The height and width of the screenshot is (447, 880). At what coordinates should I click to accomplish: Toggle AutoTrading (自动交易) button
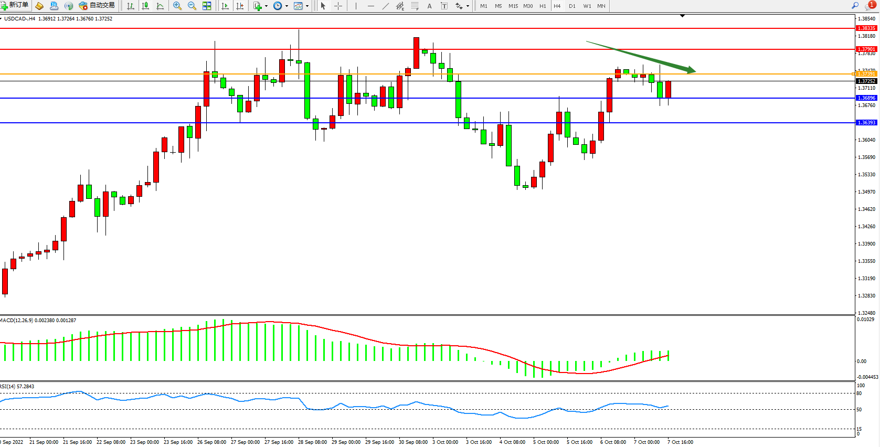coord(97,6)
